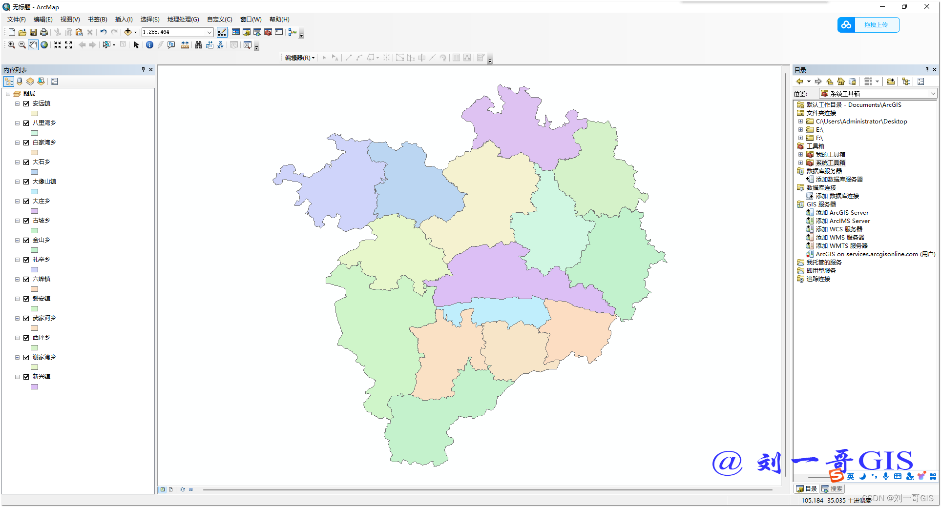Open the Table of Contents window icon
941x507 pixels.
[x=236, y=32]
